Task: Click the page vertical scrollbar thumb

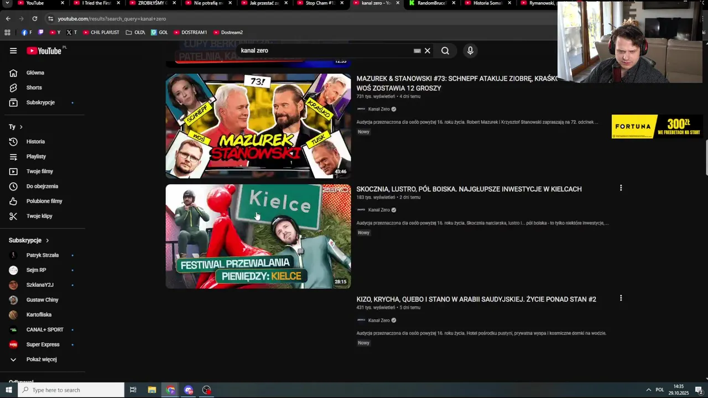Action: point(705,158)
